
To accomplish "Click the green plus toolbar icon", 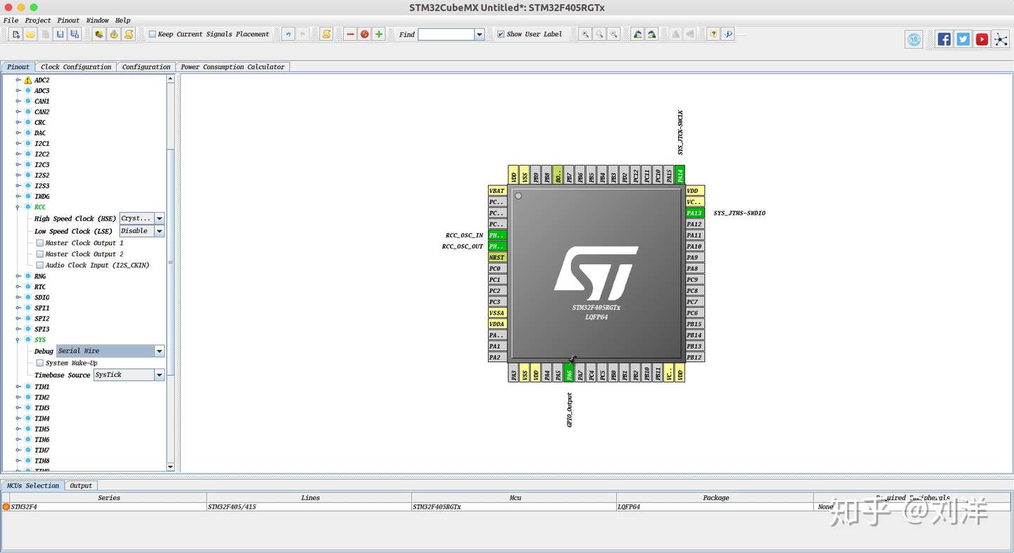I will [x=379, y=34].
